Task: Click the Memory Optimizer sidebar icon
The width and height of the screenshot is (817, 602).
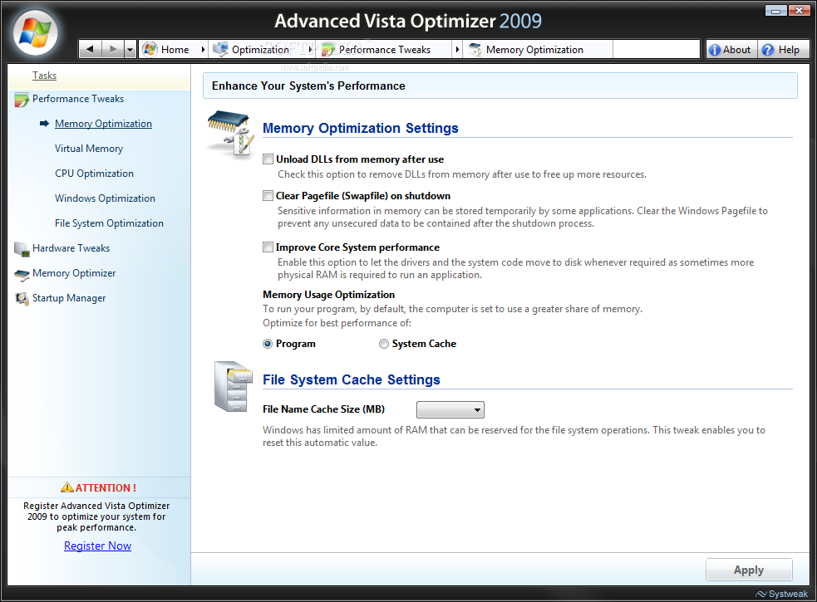Action: [x=22, y=275]
